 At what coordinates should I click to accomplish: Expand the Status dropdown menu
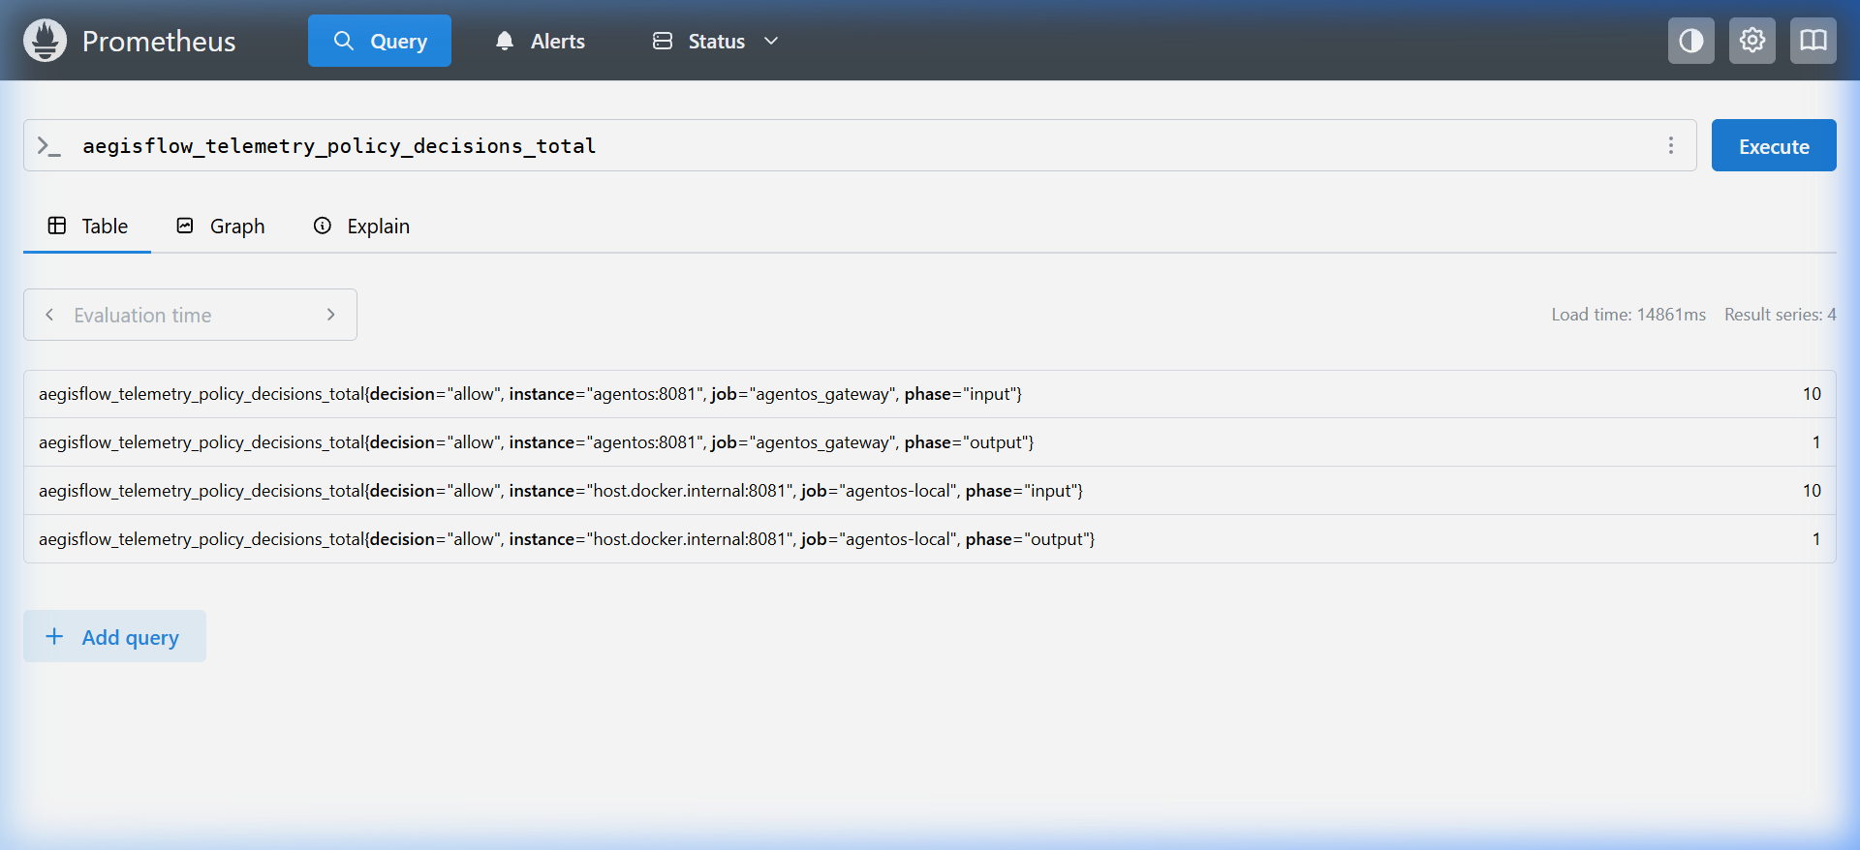716,41
